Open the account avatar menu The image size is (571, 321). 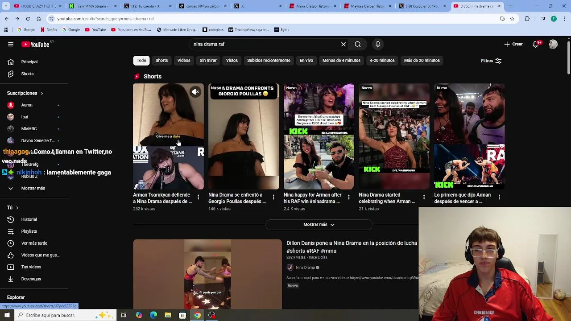[553, 44]
